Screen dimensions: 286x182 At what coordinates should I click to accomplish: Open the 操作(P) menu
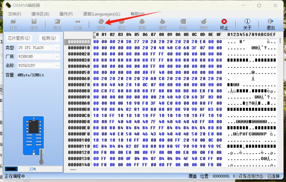(66, 14)
